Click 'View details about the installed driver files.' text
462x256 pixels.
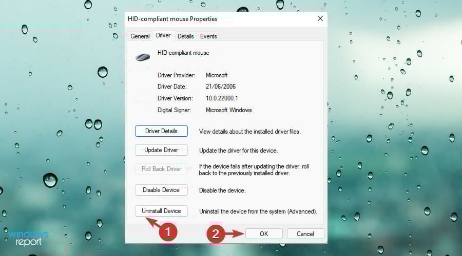250,132
